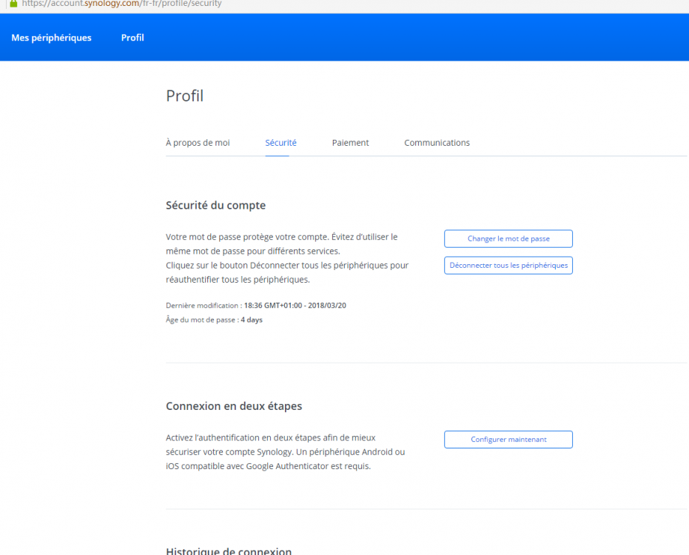Click the date 18:36 GMT+01:00 - 2018/03/20
689x555 pixels.
(x=295, y=306)
